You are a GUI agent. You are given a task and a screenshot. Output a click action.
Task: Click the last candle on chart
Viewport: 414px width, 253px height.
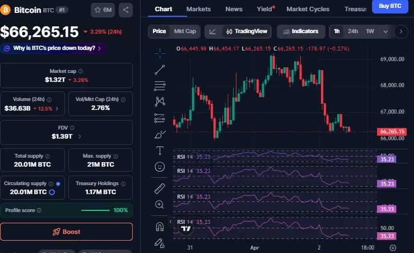[349, 129]
